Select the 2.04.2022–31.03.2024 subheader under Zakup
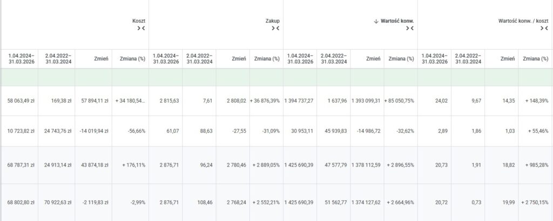The height and width of the screenshot is (221, 553). (199, 58)
